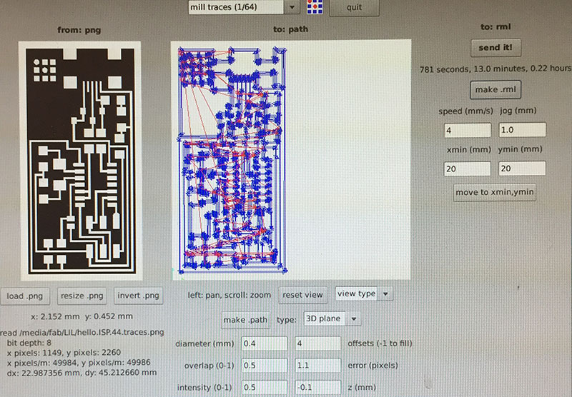Open the 3D plane type dropdown

click(x=332, y=318)
